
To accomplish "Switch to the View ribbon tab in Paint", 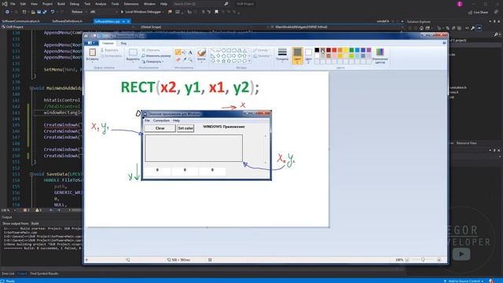I will (123, 43).
